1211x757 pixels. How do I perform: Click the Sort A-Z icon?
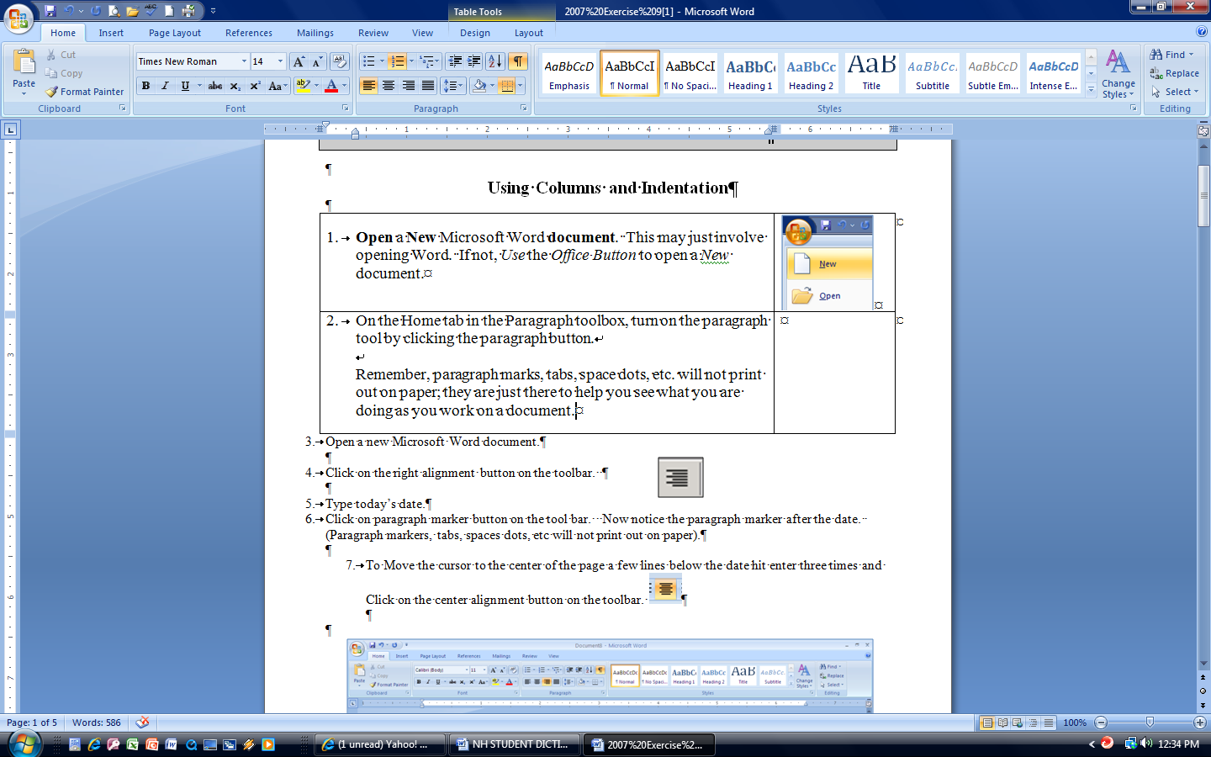[x=495, y=61]
